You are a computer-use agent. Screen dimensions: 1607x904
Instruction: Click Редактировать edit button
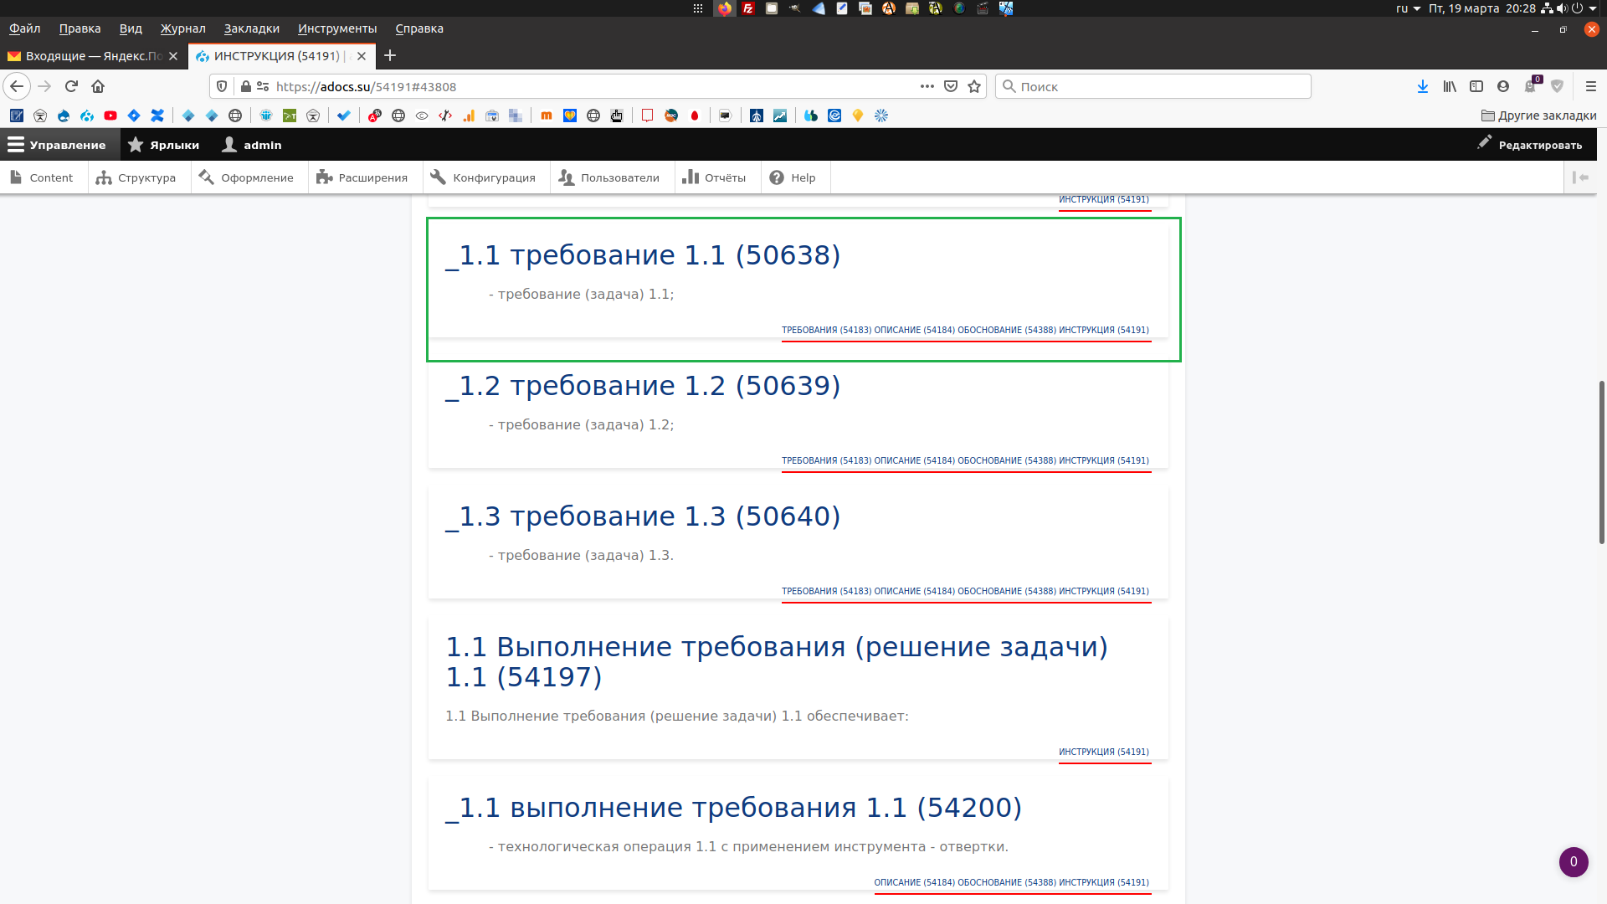click(x=1530, y=145)
